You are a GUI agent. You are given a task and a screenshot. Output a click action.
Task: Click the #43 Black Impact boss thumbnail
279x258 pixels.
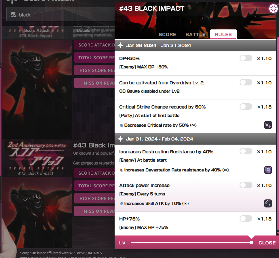[37, 212]
